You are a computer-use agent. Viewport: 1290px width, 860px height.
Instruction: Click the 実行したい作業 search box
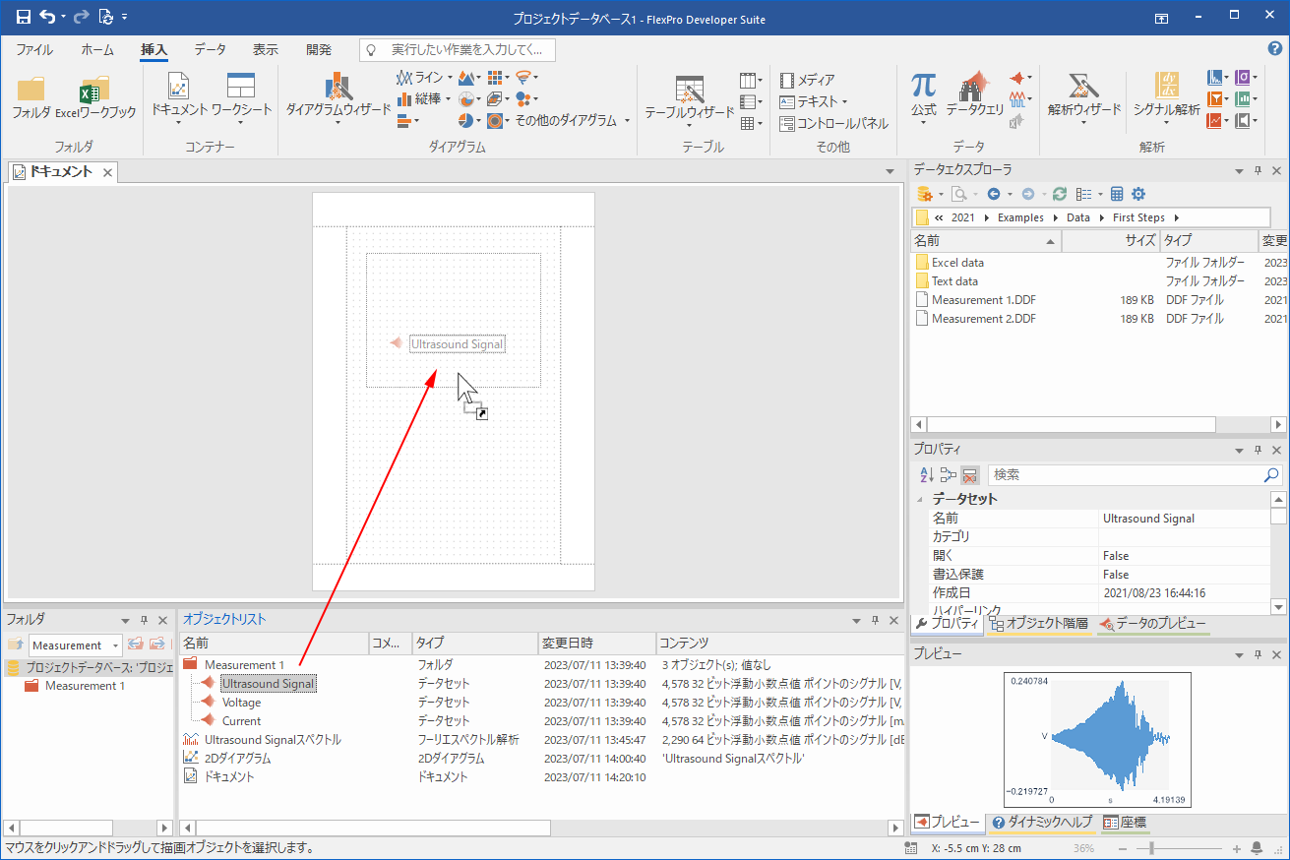point(458,49)
